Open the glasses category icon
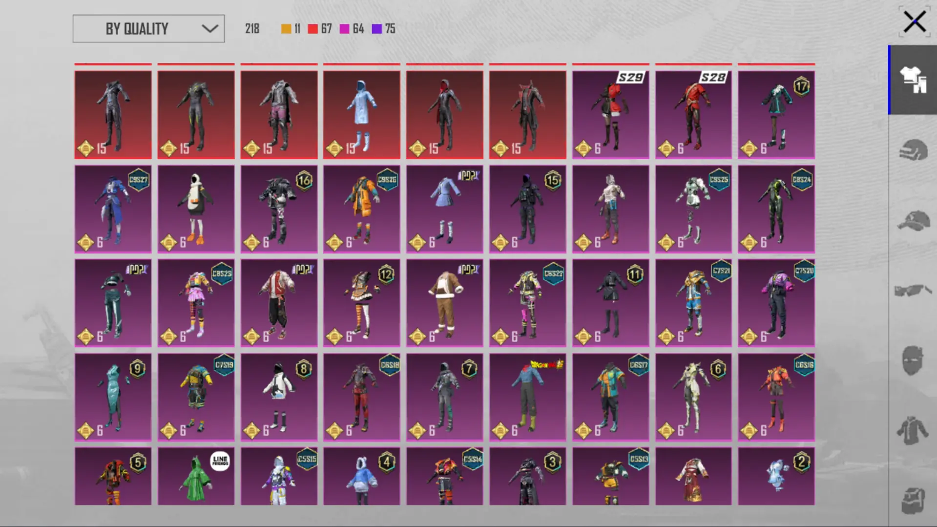Image resolution: width=937 pixels, height=527 pixels. pyautogui.click(x=913, y=291)
